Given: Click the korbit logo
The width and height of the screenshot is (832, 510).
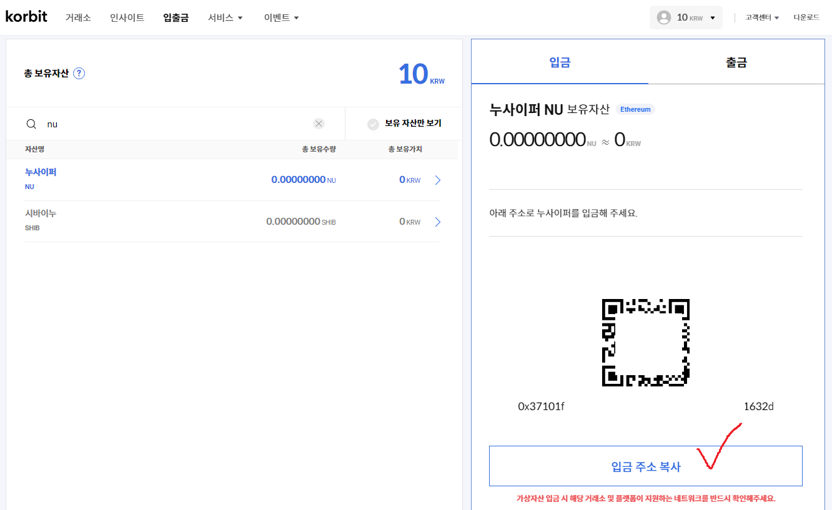Looking at the screenshot, I should tap(26, 16).
